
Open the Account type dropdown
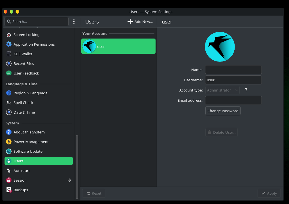(222, 90)
